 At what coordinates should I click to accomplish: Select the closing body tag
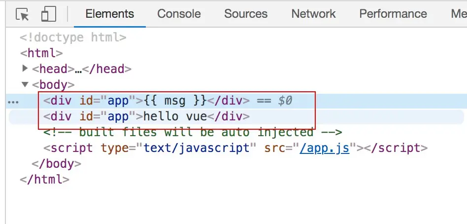coord(56,164)
